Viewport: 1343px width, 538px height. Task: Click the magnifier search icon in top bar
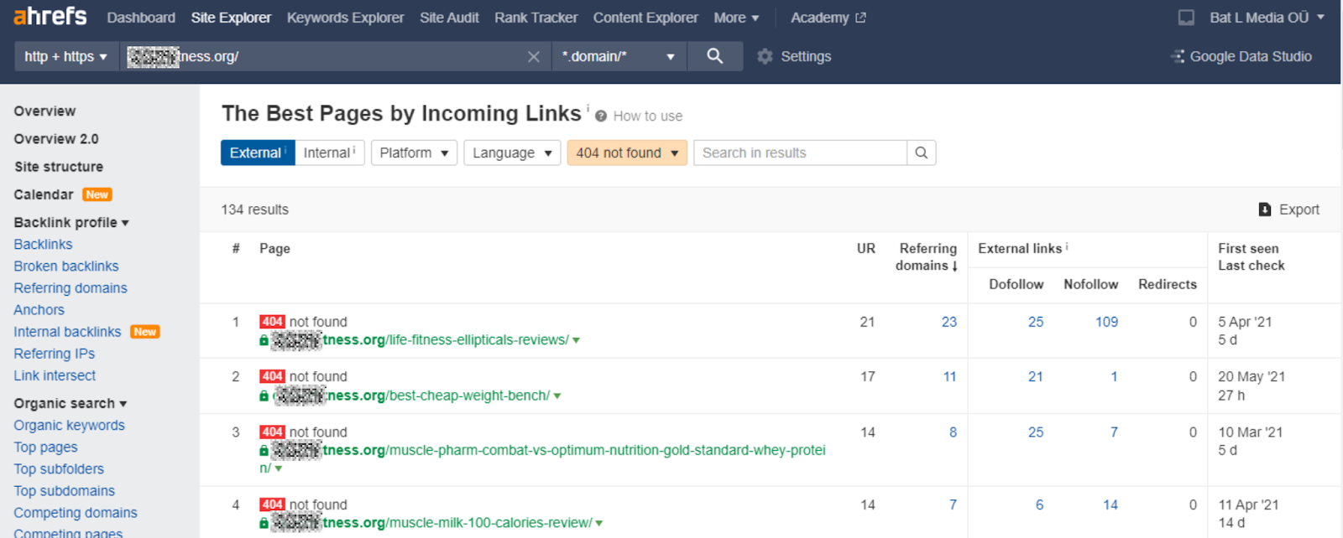pos(714,56)
